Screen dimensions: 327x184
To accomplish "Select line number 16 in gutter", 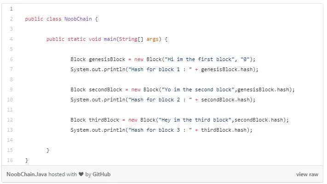I will [x=10, y=160].
